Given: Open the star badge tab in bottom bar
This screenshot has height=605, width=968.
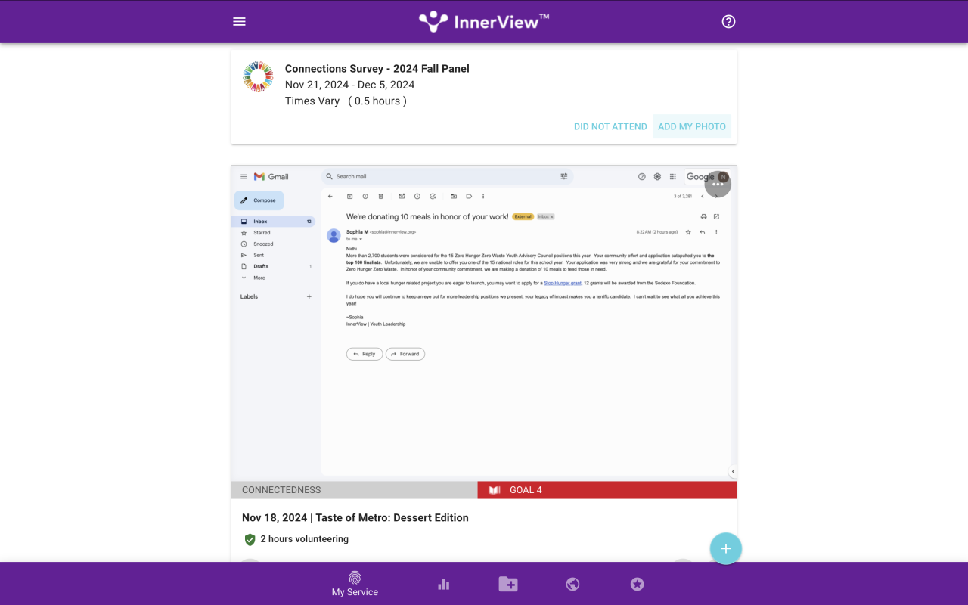Looking at the screenshot, I should [x=637, y=584].
